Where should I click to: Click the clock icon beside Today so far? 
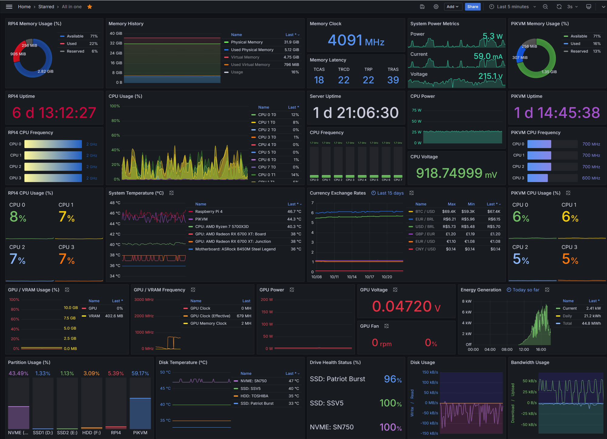pos(509,290)
